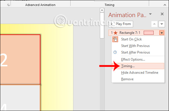Select the orange rectangle numbered 2
The width and height of the screenshot is (169, 111).
[20, 60]
